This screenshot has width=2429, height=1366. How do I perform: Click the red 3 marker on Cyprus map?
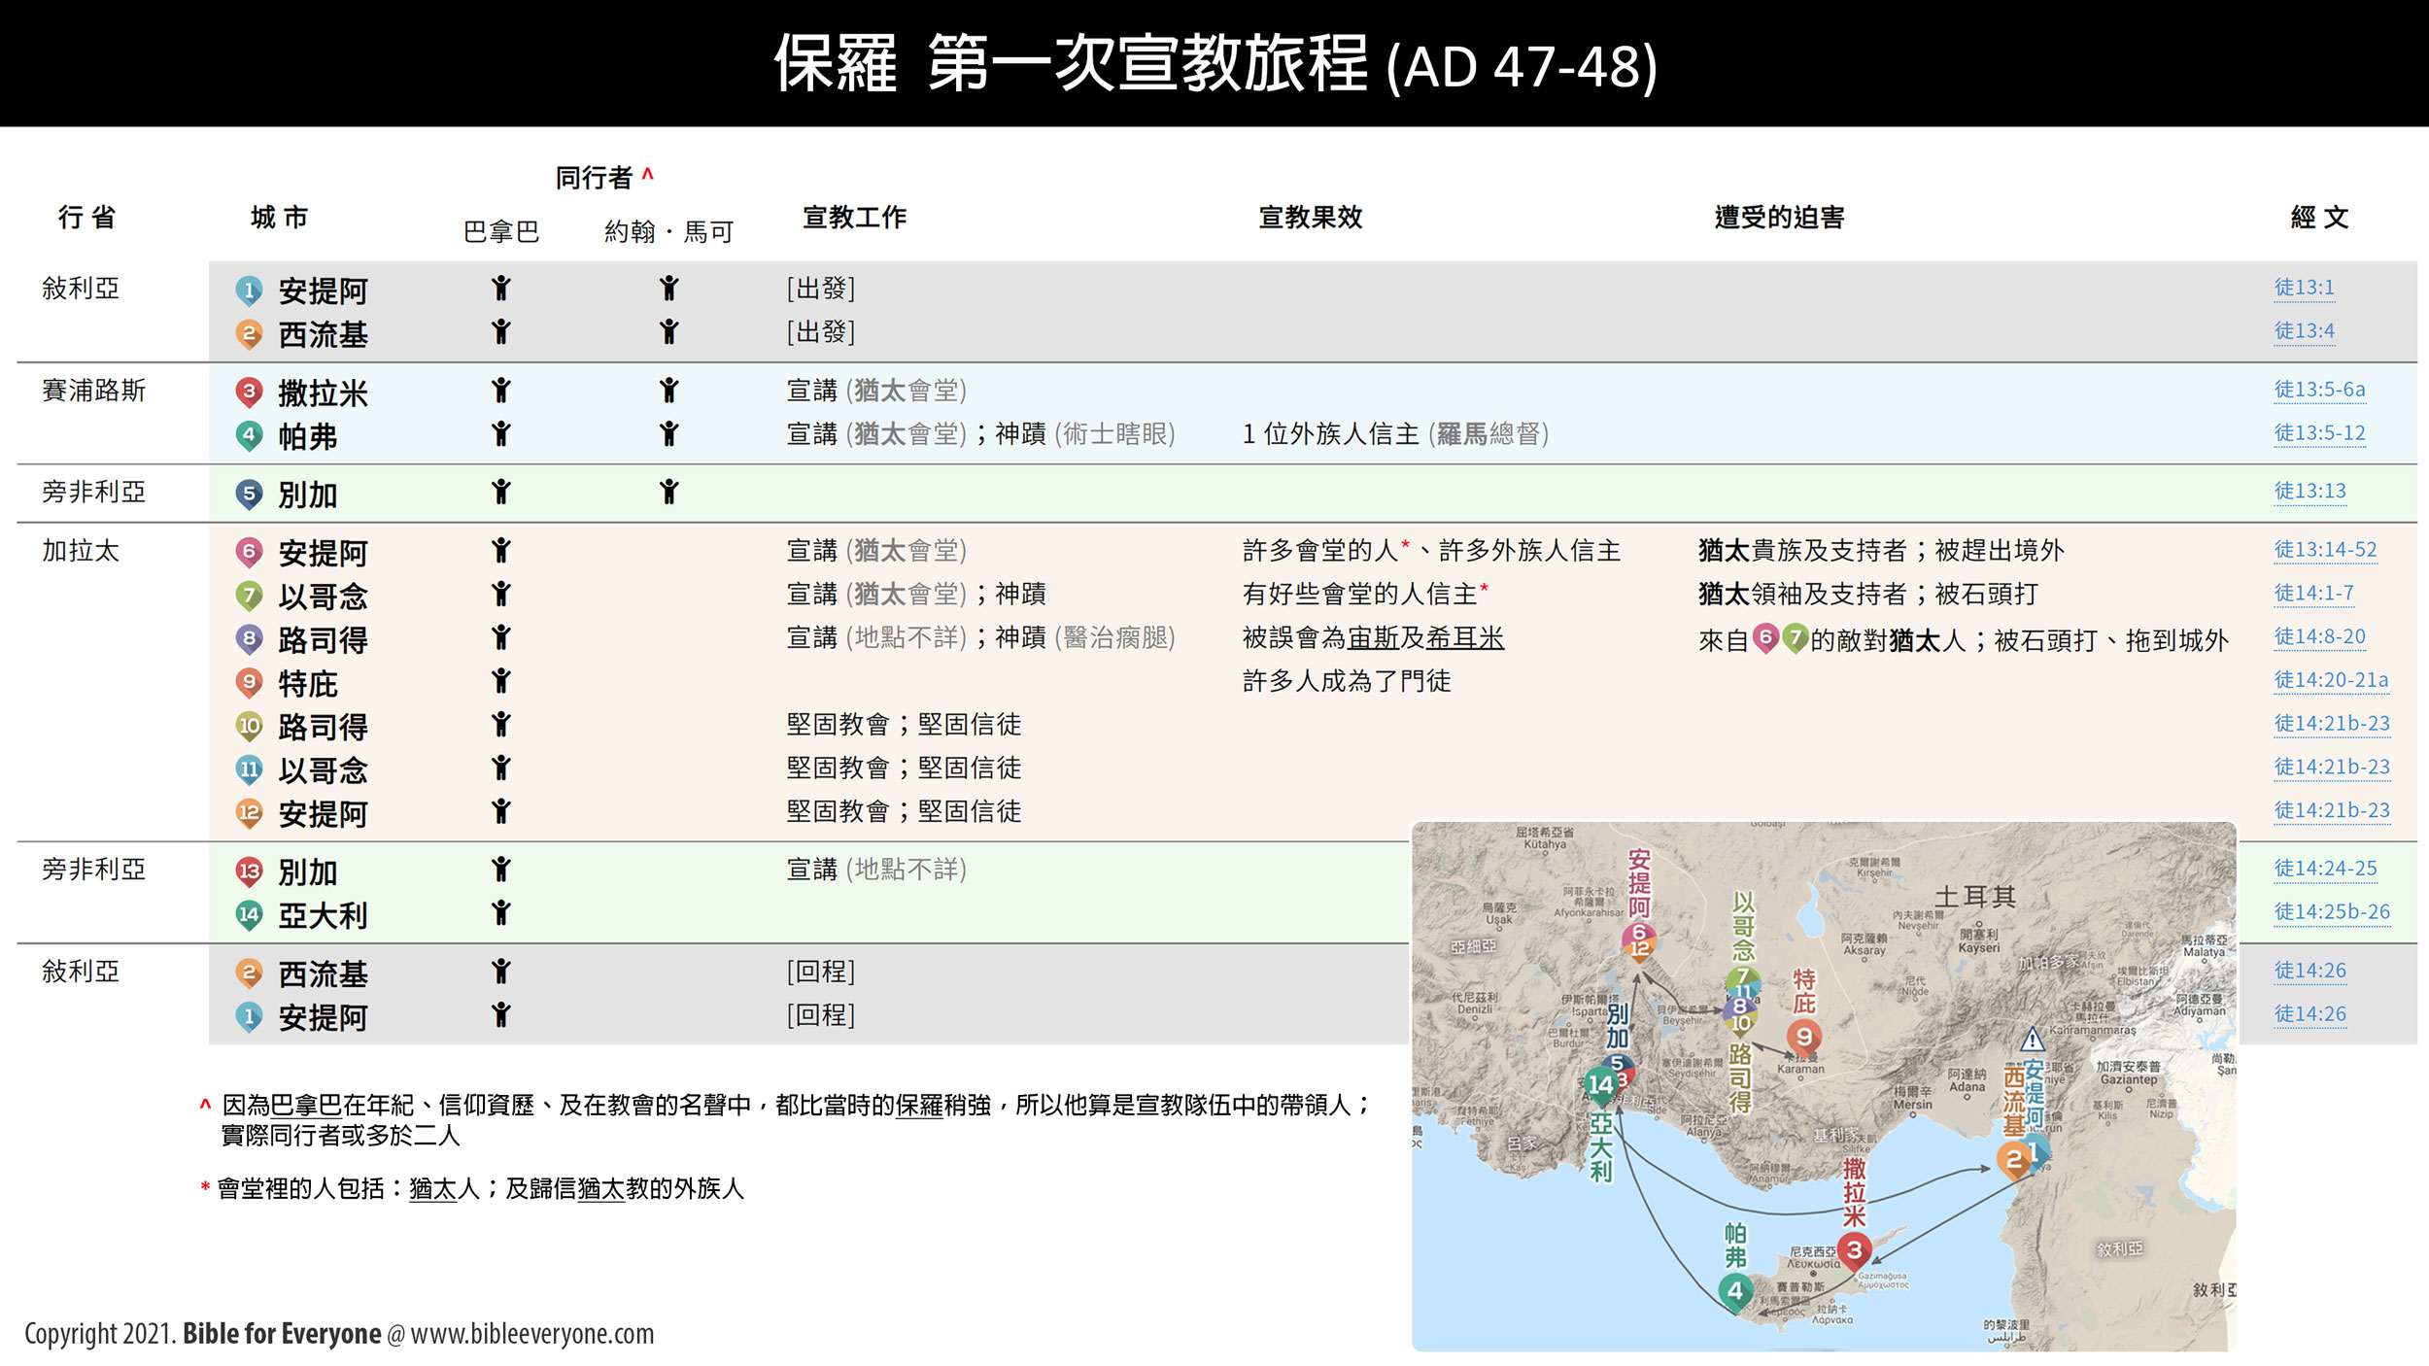(1854, 1250)
